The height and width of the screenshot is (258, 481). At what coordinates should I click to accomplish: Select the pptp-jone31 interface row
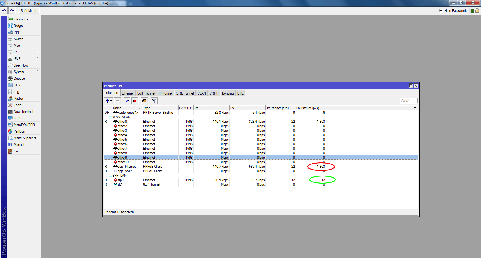click(x=261, y=112)
